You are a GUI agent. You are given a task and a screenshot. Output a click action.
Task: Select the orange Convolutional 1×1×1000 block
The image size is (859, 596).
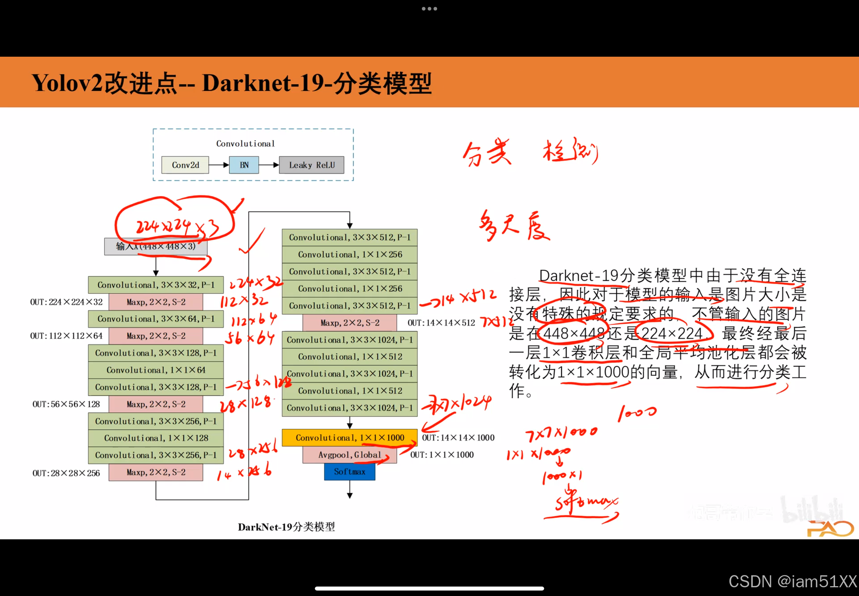coord(349,437)
